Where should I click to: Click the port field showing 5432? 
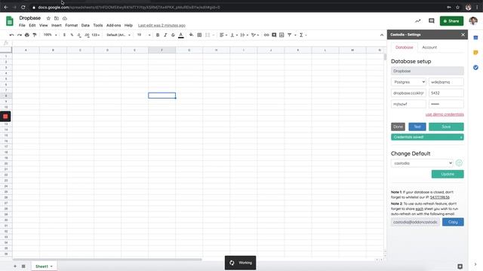446,93
